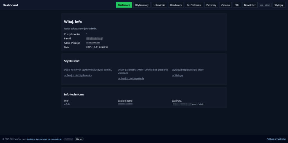Follow the "Przejdź do Użytkownicy" link
The width and height of the screenshot is (288, 143).
[x=78, y=75]
